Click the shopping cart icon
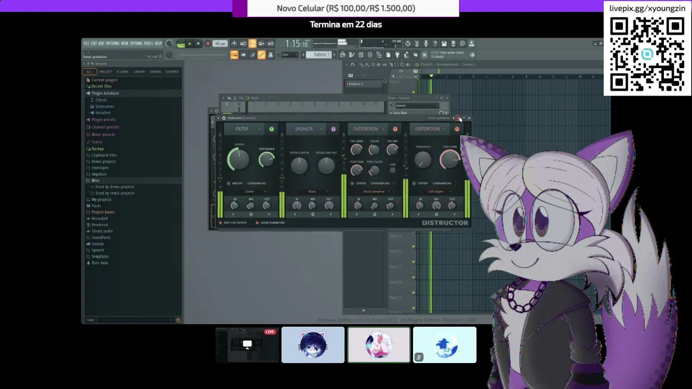Screen dimensions: 692x389 [x=424, y=55]
